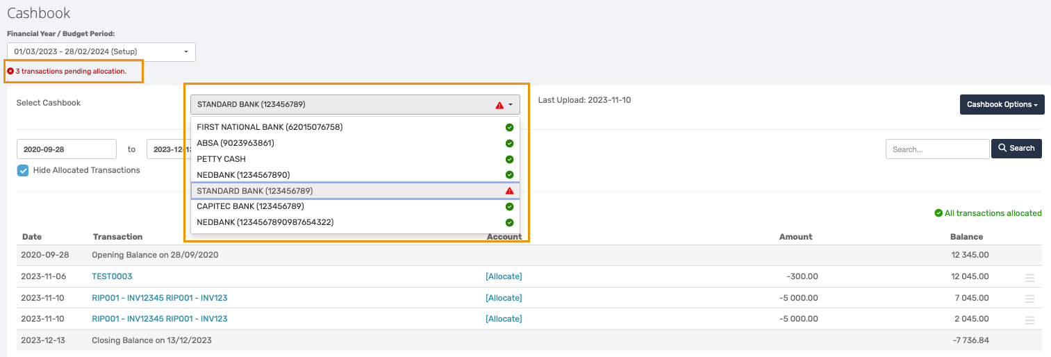The image size is (1051, 357).
Task: Click [Allocate] for the transaction with balance 7 045.00
Action: click(x=504, y=298)
